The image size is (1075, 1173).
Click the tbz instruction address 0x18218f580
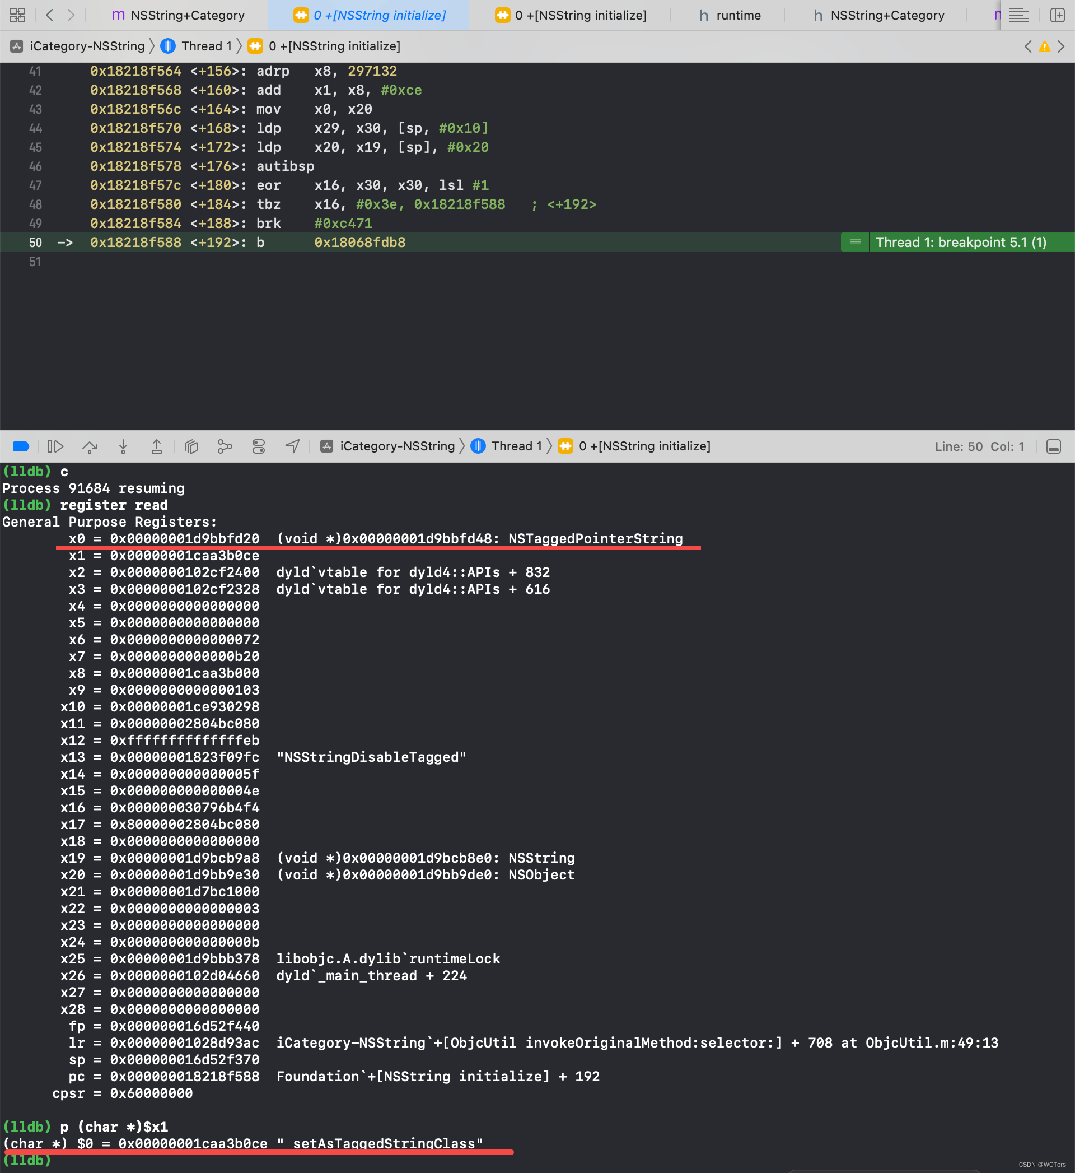(x=135, y=204)
